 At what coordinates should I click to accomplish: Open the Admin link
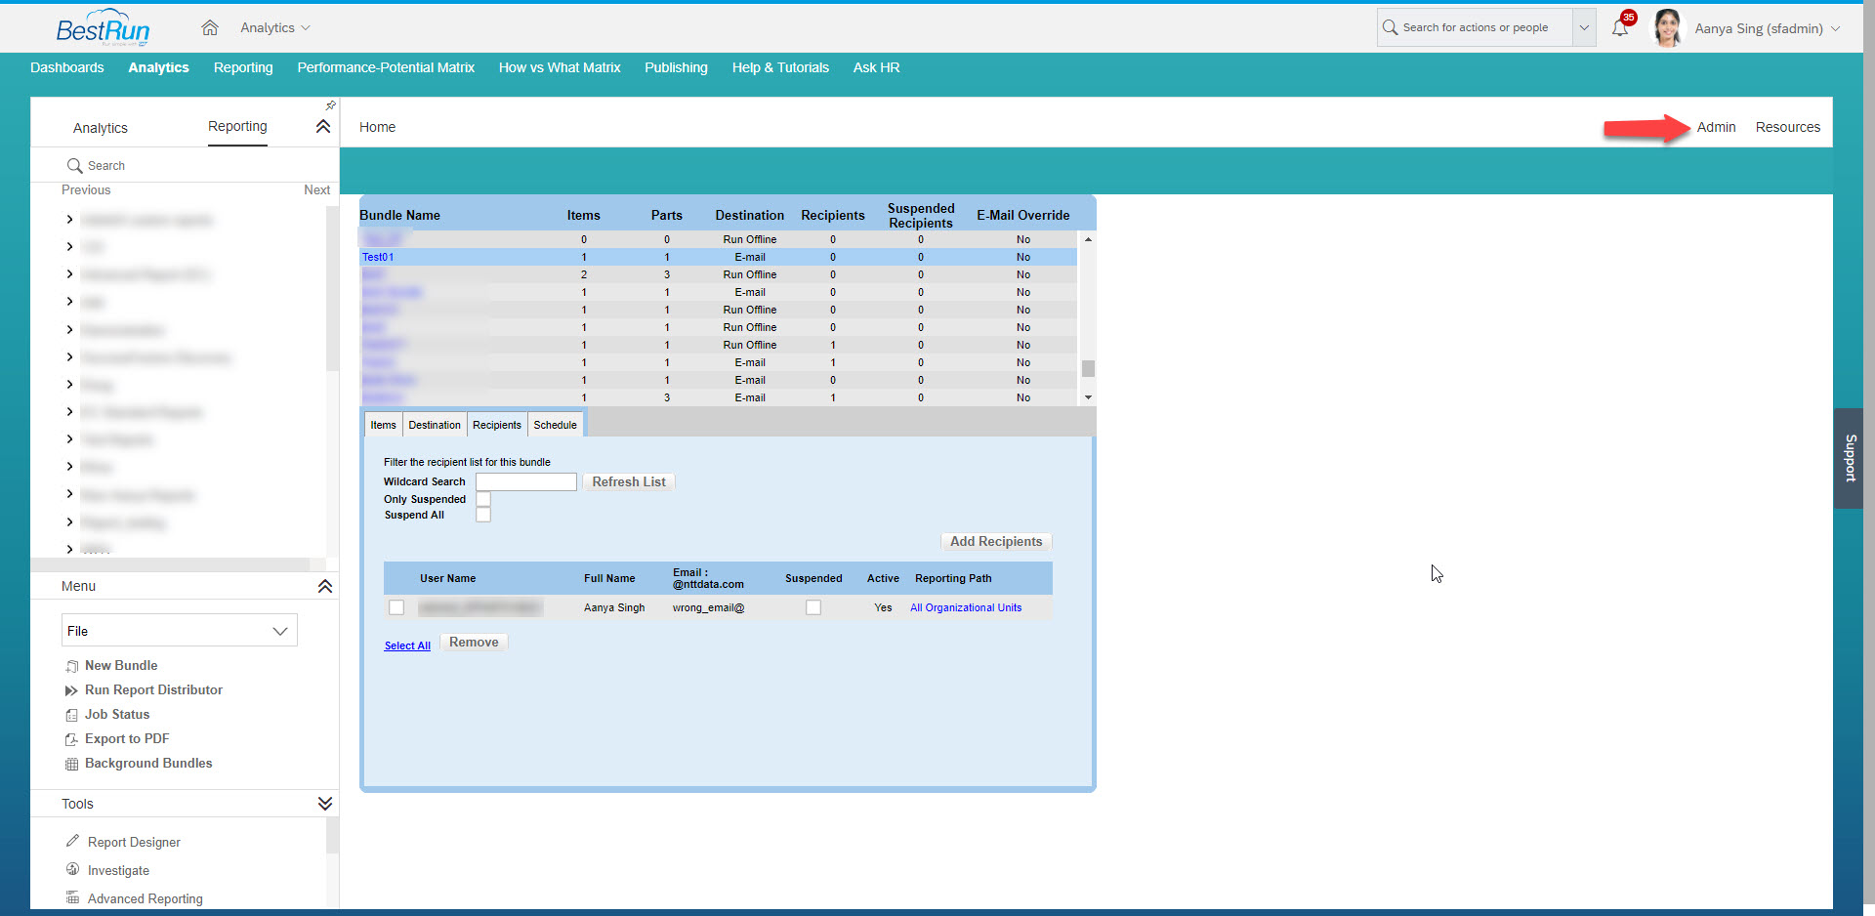(x=1716, y=127)
